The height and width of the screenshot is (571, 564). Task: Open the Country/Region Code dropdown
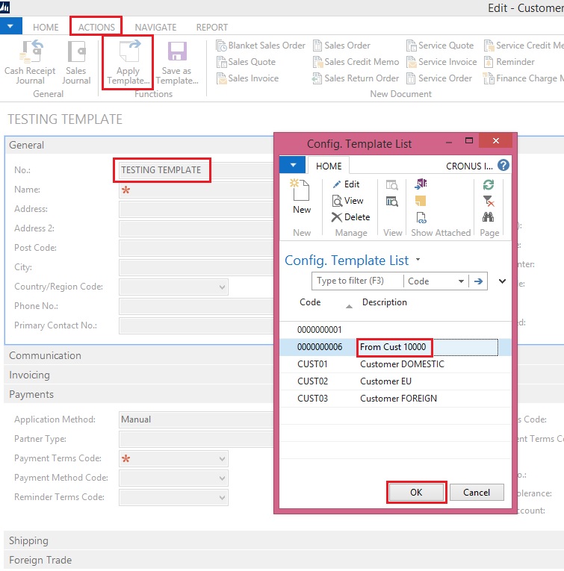pyautogui.click(x=222, y=287)
